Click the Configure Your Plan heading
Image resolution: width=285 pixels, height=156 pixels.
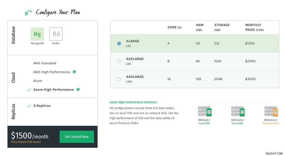coord(58,12)
